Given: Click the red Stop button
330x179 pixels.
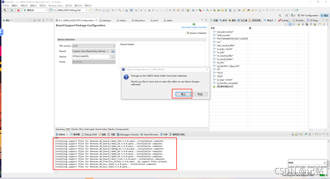Looking at the screenshot, I should pos(18,10).
